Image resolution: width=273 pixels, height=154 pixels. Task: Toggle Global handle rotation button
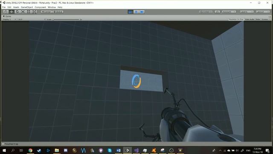[x=58, y=12]
